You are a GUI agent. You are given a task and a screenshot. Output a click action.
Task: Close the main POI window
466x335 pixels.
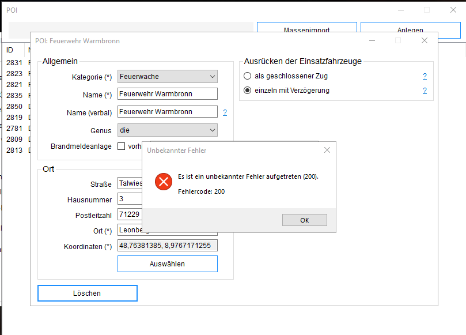(453, 10)
